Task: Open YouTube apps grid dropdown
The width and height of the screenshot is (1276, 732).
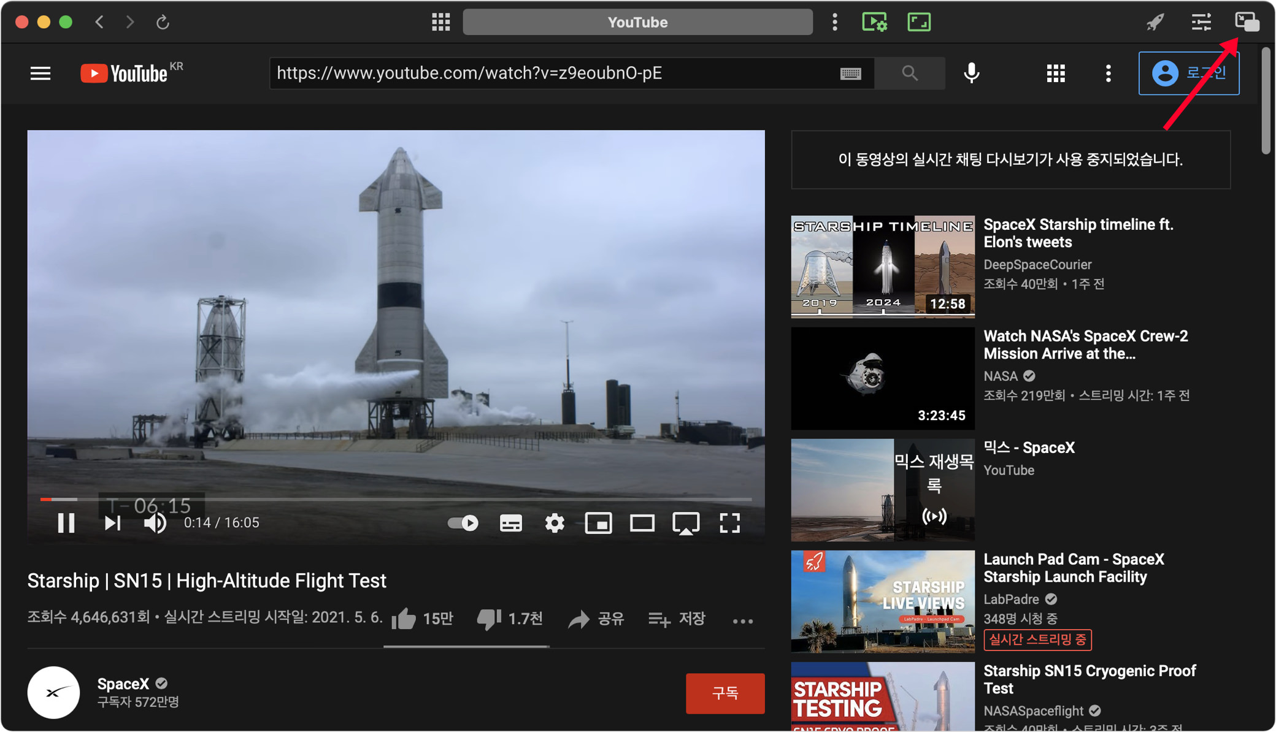Action: tap(1055, 74)
